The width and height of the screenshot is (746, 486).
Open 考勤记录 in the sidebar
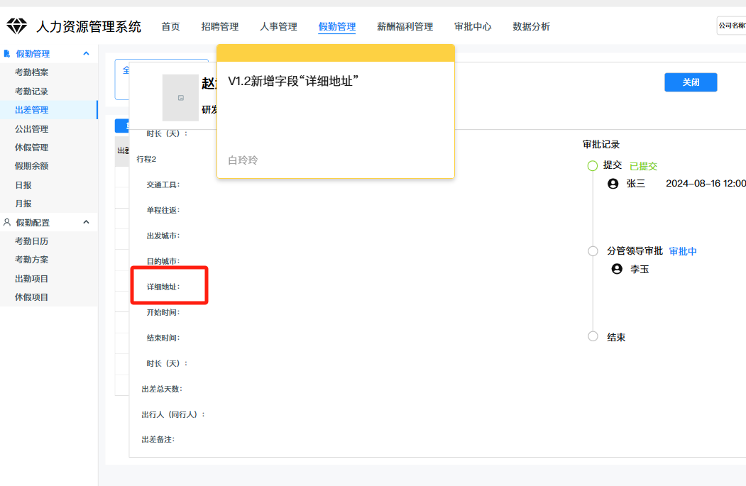point(31,92)
